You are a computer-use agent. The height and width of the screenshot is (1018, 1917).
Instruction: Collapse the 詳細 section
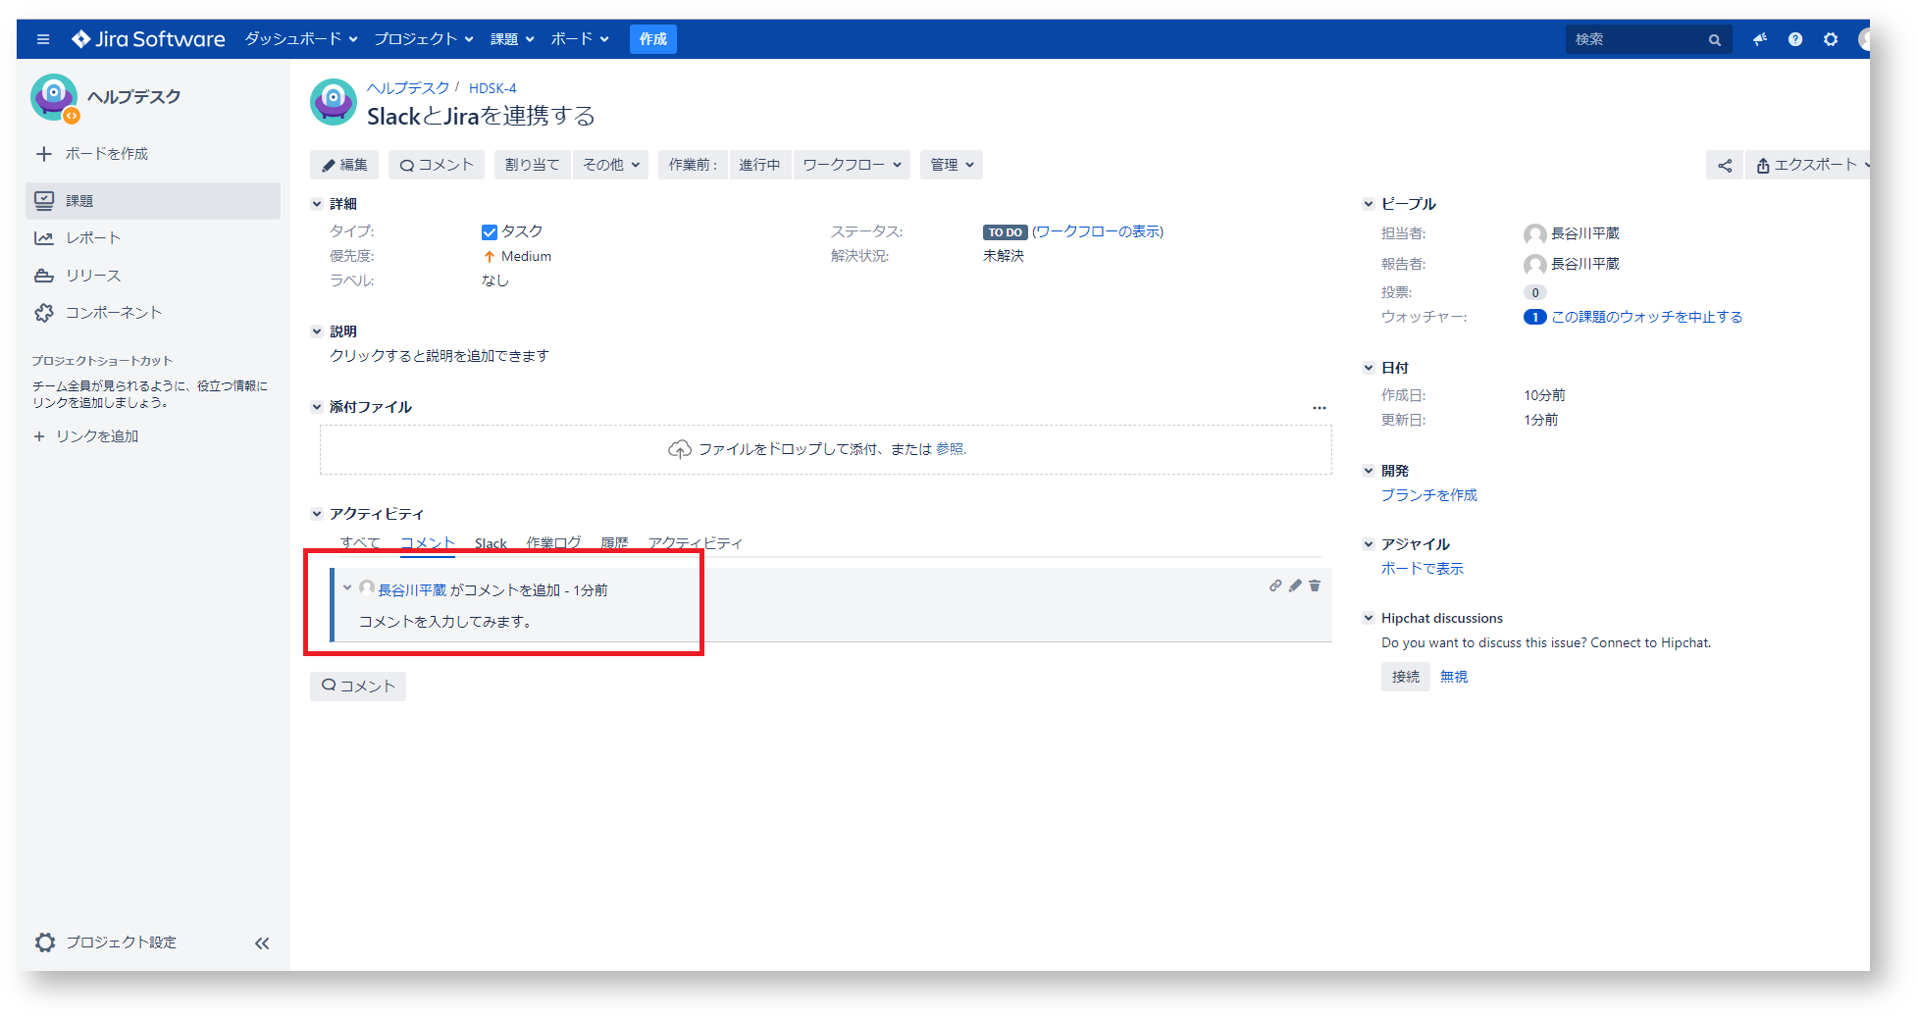[x=317, y=204]
